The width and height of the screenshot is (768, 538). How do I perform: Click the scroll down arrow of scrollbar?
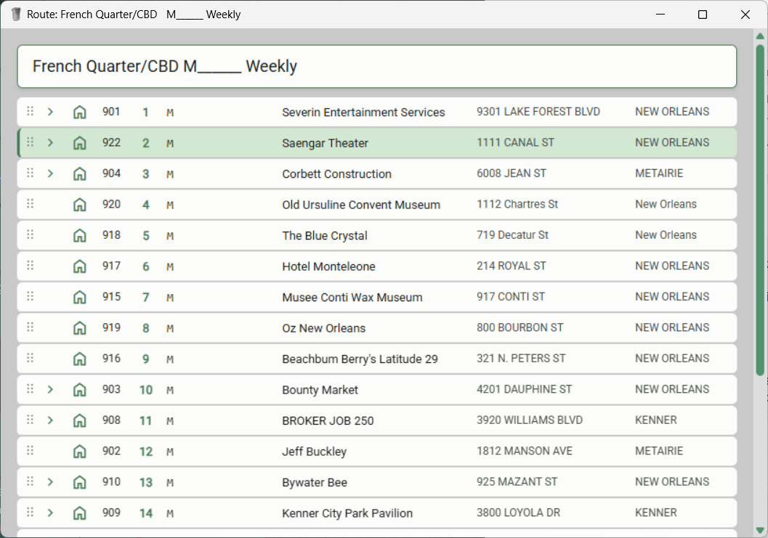[760, 530]
